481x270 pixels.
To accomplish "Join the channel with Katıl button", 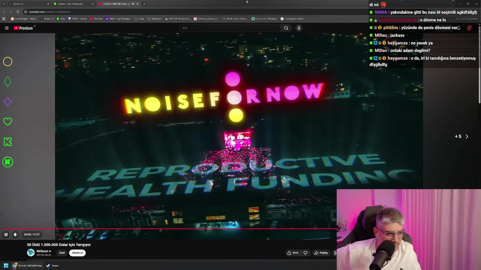I will (62, 253).
